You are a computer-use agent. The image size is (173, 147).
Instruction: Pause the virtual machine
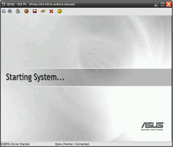click(26, 11)
